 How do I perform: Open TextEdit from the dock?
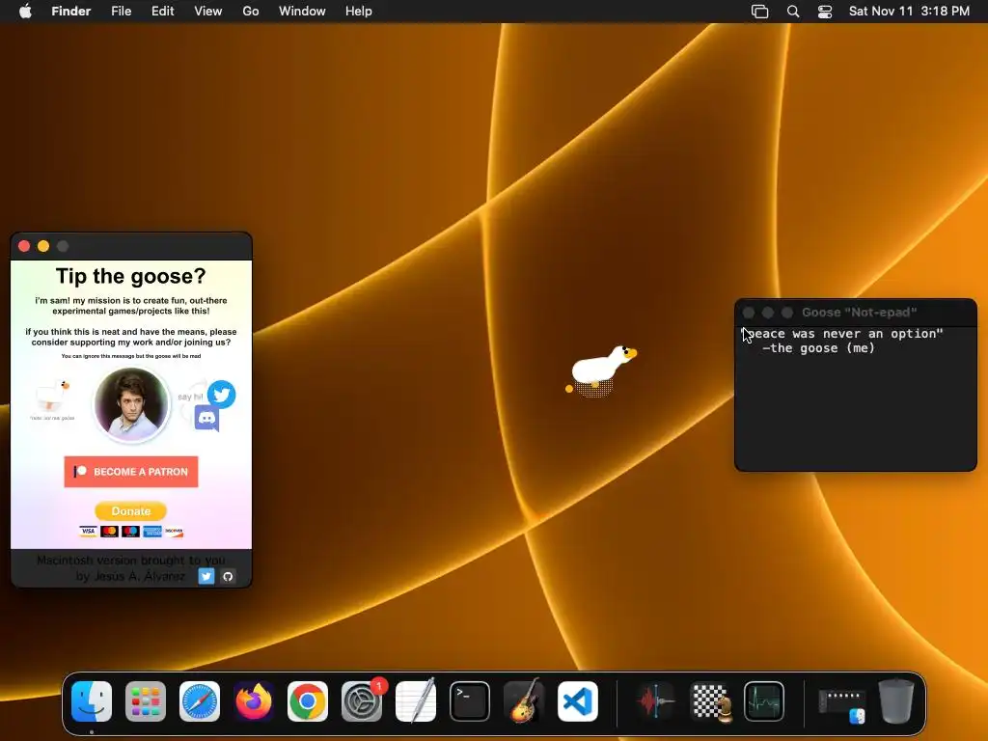click(416, 701)
